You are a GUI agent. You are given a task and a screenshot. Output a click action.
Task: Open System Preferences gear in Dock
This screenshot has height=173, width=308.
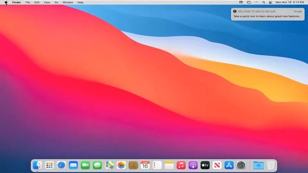[241, 165]
